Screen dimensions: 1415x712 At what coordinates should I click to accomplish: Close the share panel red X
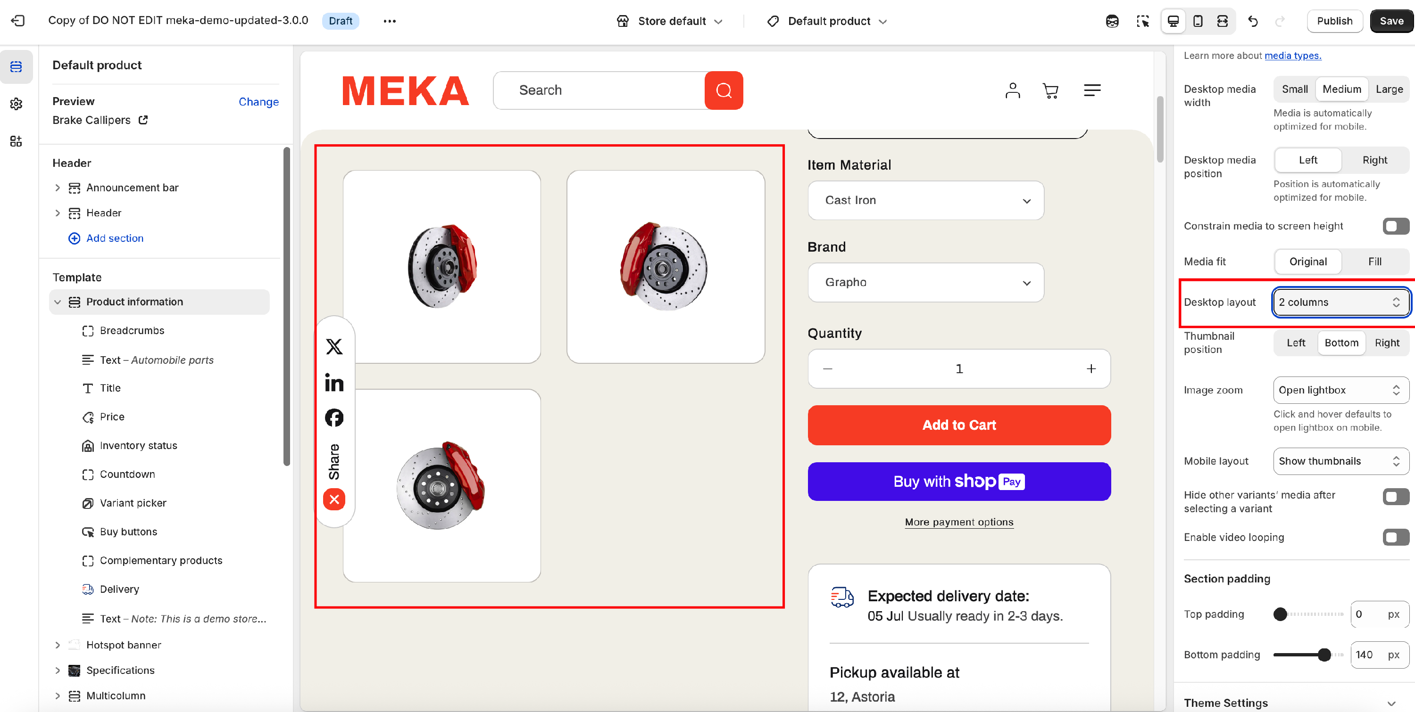click(334, 499)
